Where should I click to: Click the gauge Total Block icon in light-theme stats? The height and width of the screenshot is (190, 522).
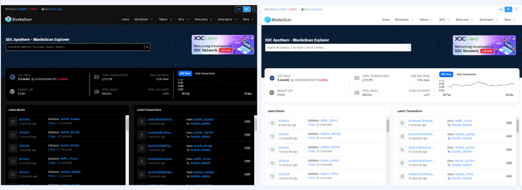pos(356,92)
